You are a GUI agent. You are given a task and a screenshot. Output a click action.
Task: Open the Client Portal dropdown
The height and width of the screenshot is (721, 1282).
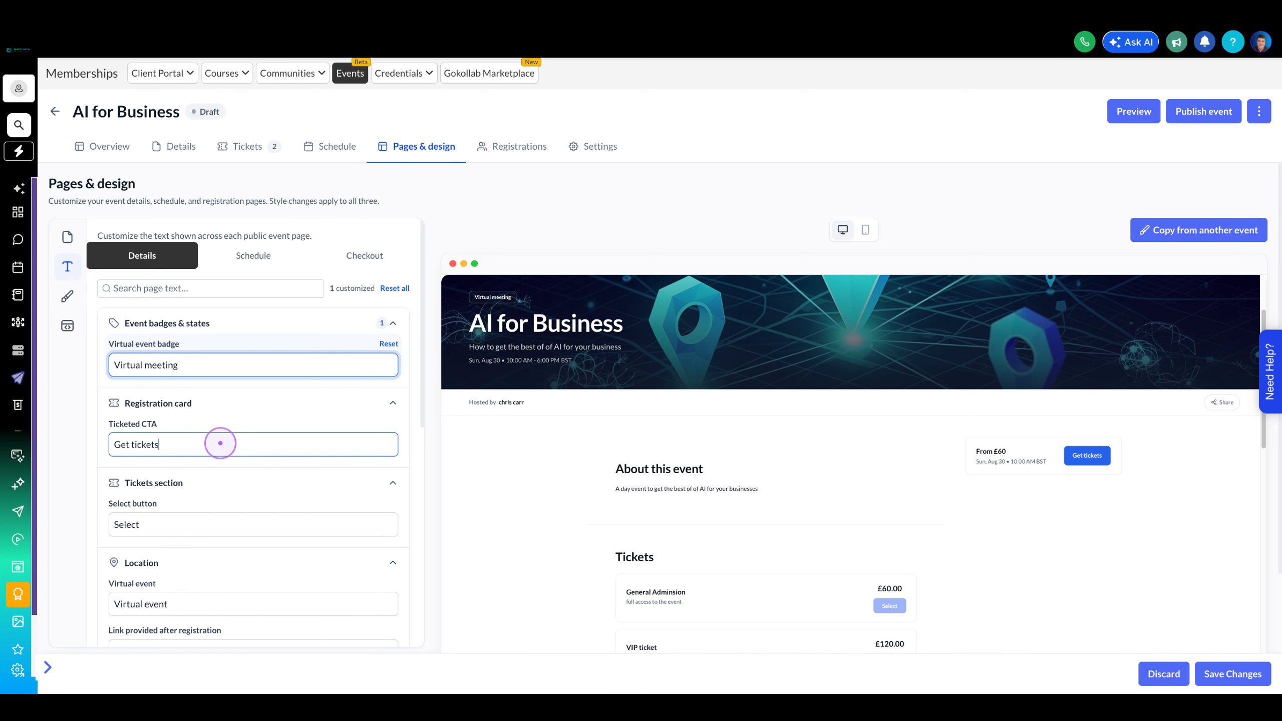pyautogui.click(x=163, y=73)
